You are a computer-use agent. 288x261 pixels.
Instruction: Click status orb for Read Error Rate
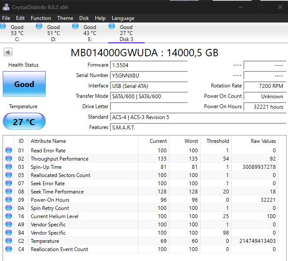[9, 150]
